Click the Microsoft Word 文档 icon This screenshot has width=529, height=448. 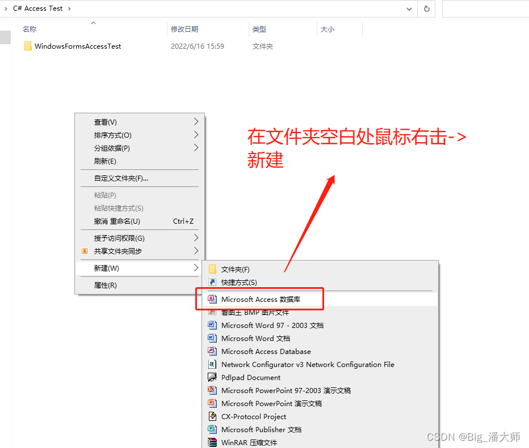coord(212,338)
